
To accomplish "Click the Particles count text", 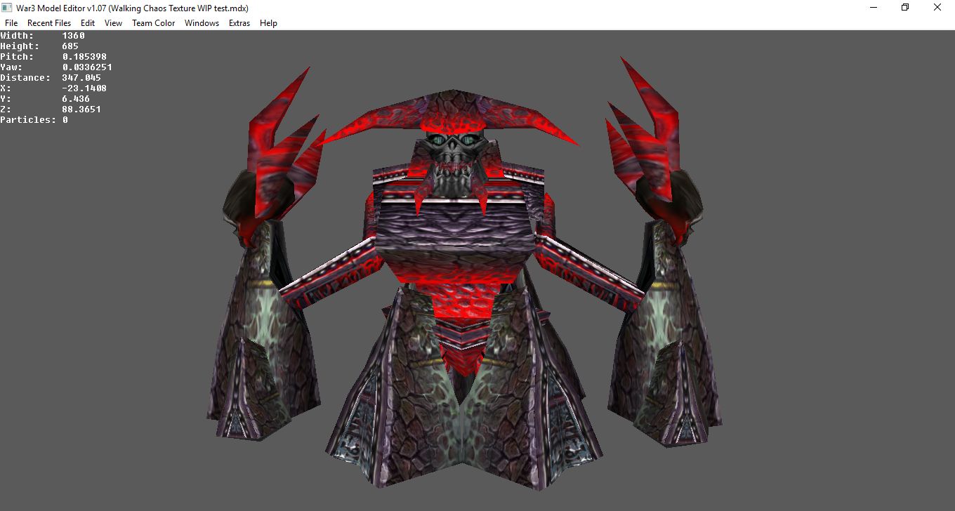I will pos(34,120).
